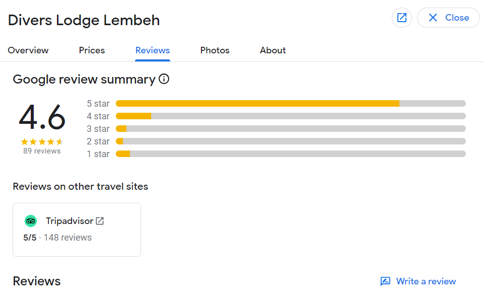Open the Prices tab
This screenshot has height=301, width=484.
tap(92, 50)
